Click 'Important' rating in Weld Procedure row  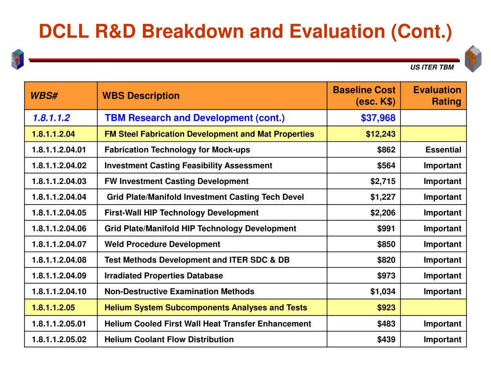pos(443,244)
